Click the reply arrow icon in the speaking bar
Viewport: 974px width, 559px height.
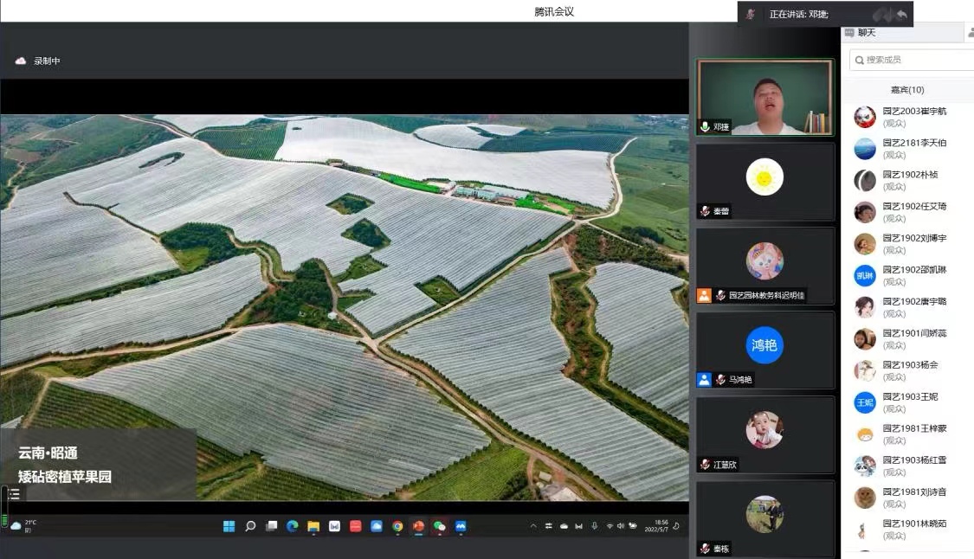[901, 15]
